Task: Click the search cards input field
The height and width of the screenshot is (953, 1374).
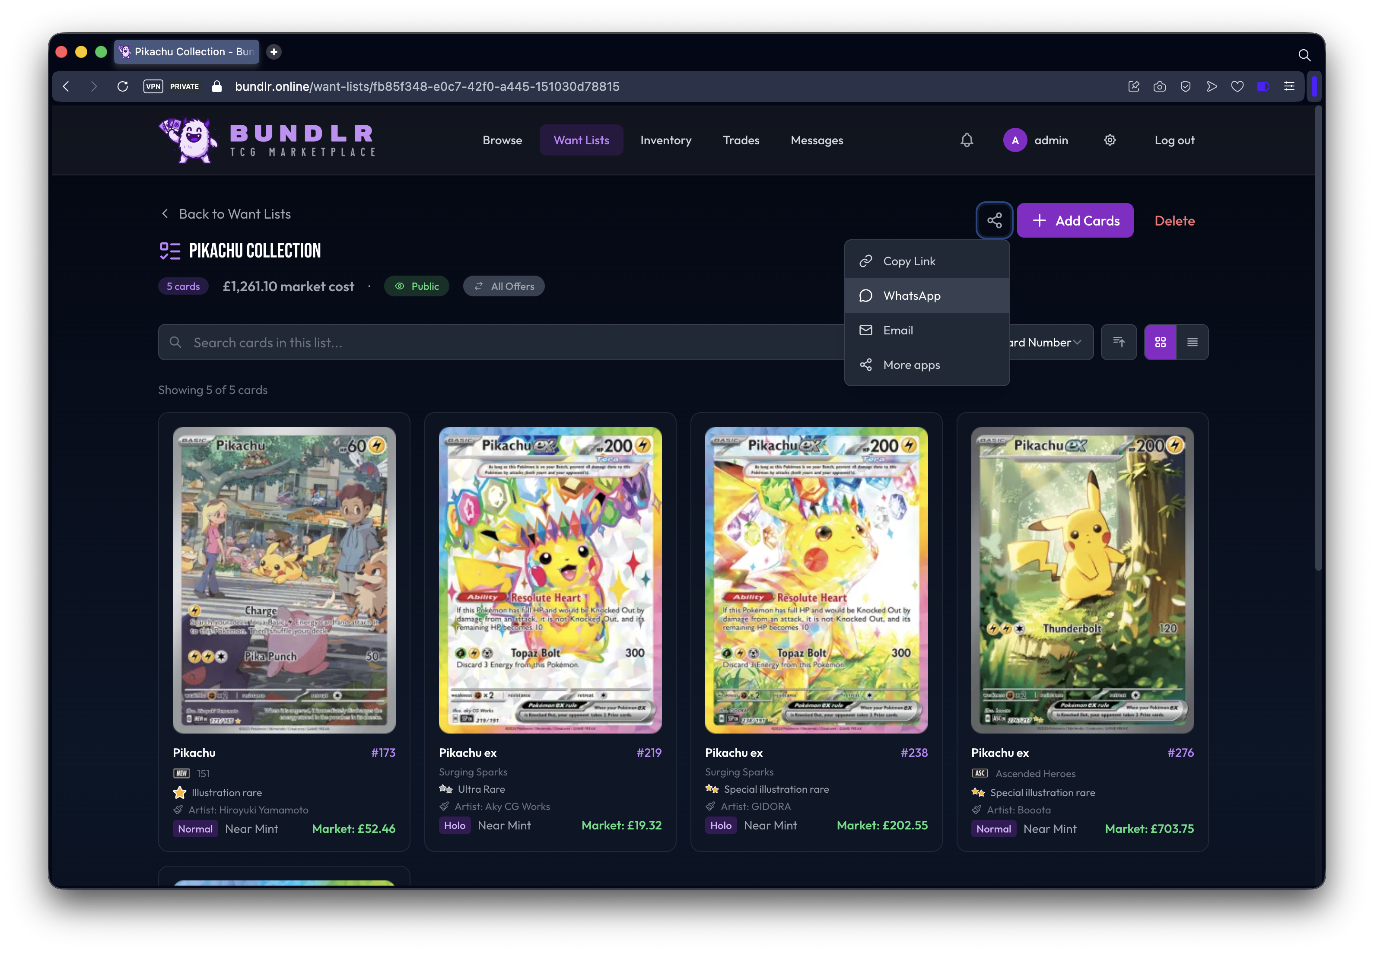Action: (501, 342)
